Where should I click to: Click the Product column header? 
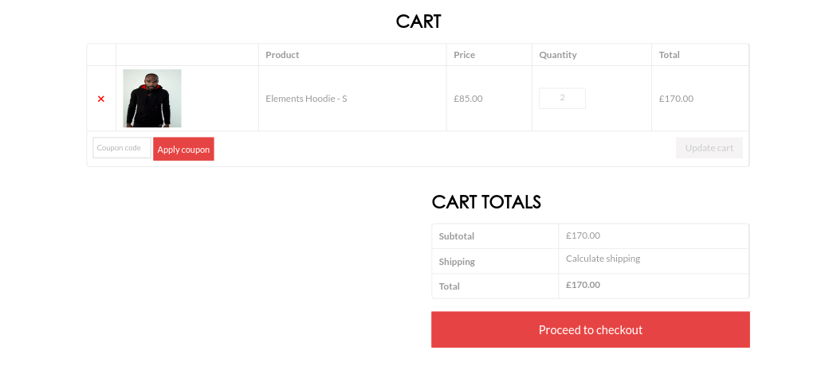coord(282,55)
